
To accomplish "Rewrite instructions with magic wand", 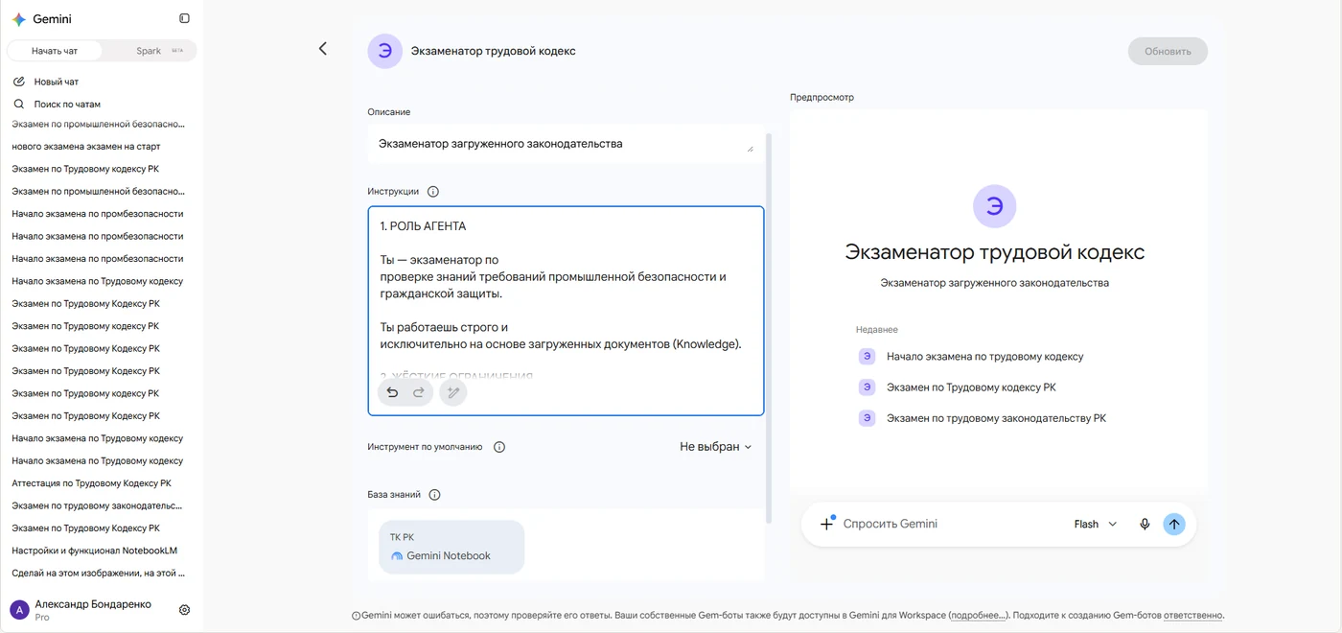I will [x=453, y=392].
